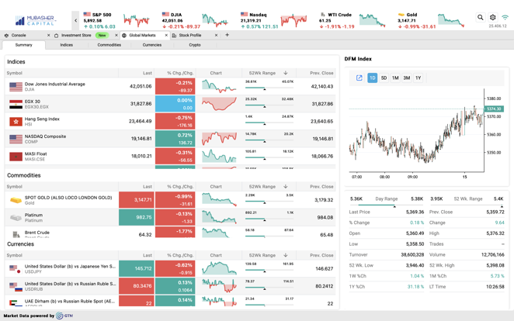Select the 1D chart period
Screen dimensions: 514x321
(x=372, y=78)
